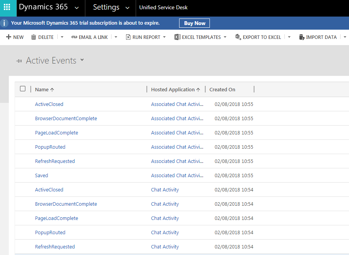Open ActiveClosed event created at 10:54
This screenshot has height=255, width=349.
point(49,190)
